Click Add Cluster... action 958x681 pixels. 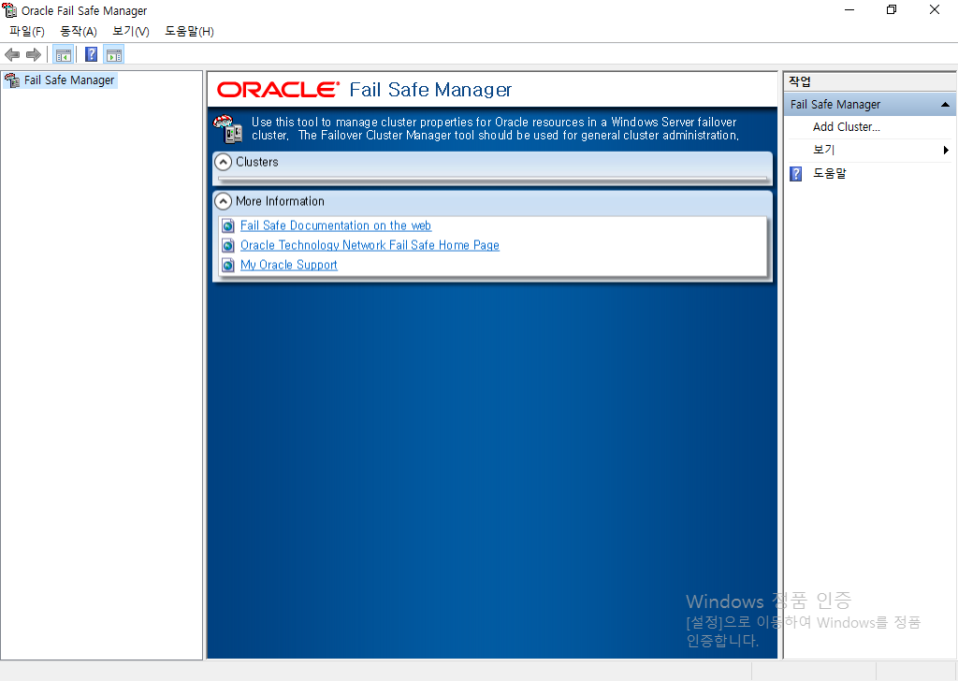(846, 127)
